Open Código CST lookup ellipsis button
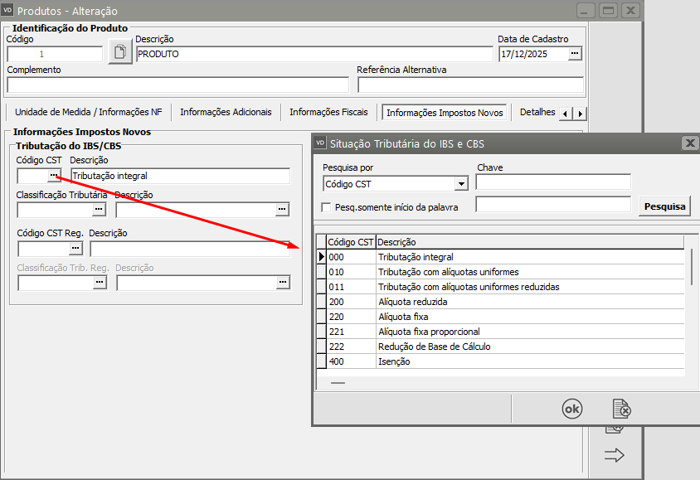 pyautogui.click(x=53, y=176)
